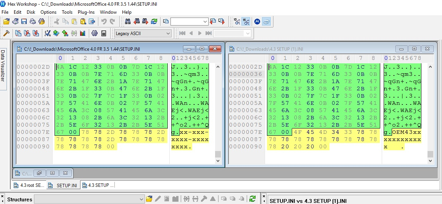442x204 pixels.
Task: Open the Edit menu
Action: [x=18, y=12]
